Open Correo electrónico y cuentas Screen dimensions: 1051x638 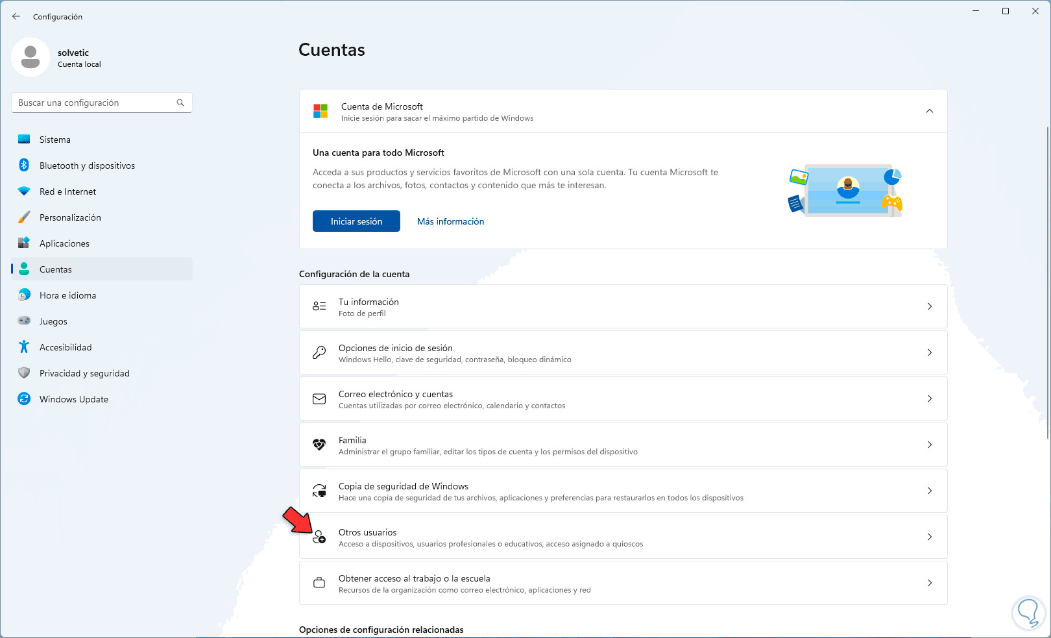tap(623, 399)
